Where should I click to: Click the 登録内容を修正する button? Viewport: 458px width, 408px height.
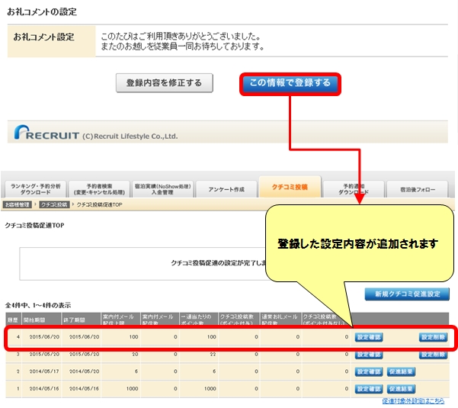click(164, 83)
